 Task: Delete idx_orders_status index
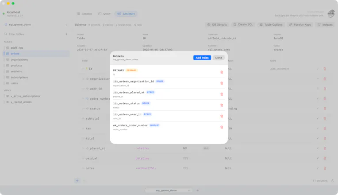coord(222,105)
